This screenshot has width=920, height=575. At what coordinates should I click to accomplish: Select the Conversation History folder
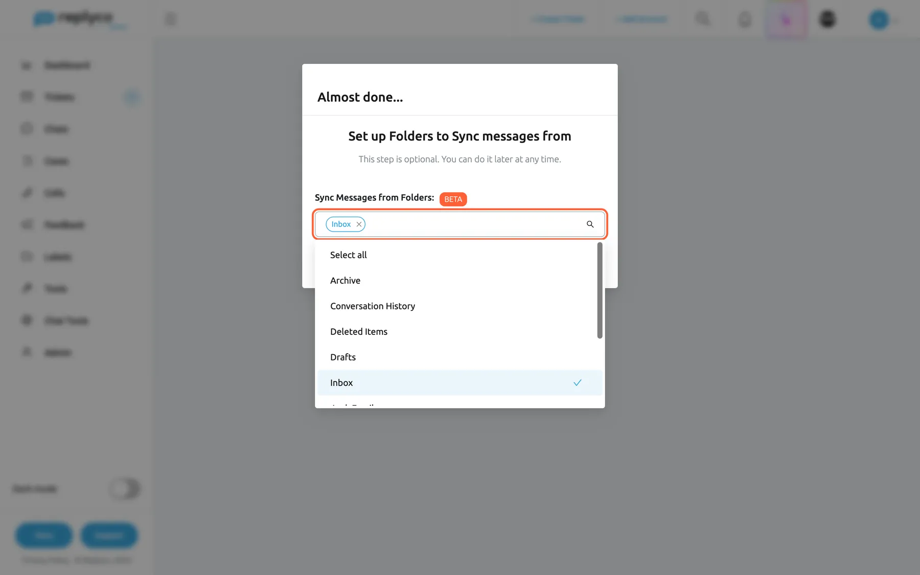click(459, 306)
